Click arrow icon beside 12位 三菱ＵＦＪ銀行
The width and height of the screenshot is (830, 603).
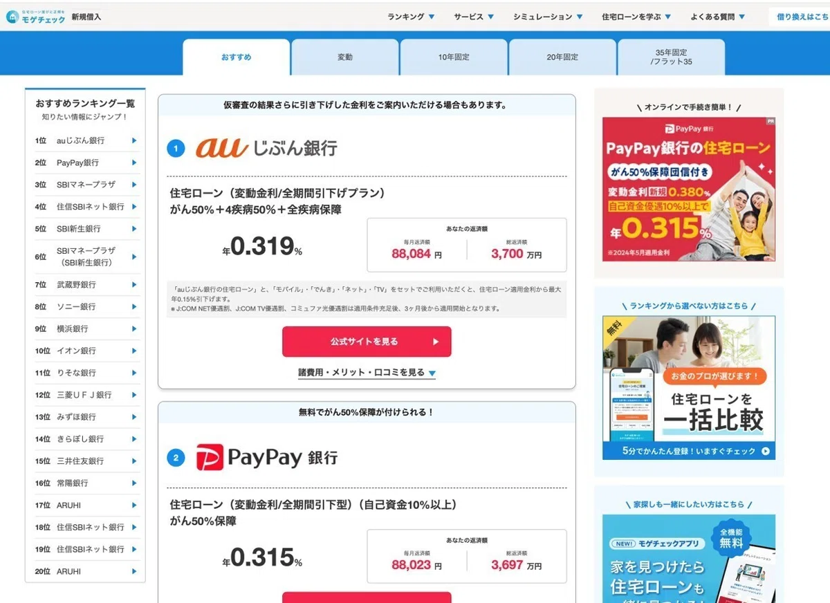pos(134,395)
